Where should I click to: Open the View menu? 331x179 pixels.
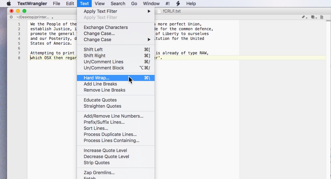pos(100,4)
